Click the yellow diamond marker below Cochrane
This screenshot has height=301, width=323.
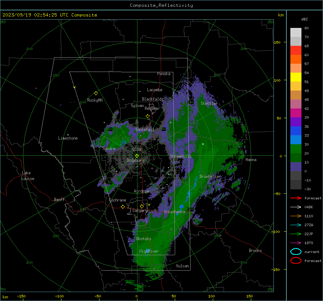[123, 207]
